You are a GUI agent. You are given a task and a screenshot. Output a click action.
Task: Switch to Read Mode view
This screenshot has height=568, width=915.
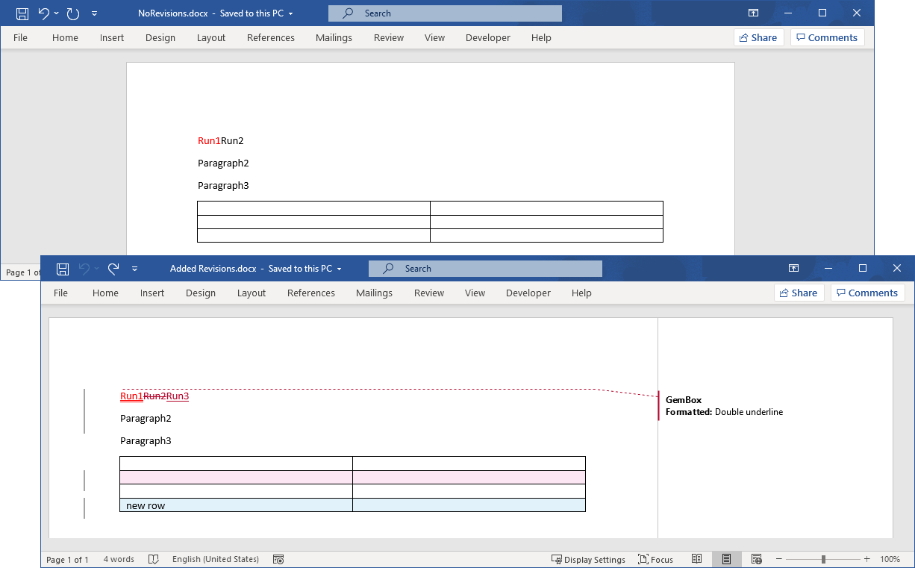(696, 559)
